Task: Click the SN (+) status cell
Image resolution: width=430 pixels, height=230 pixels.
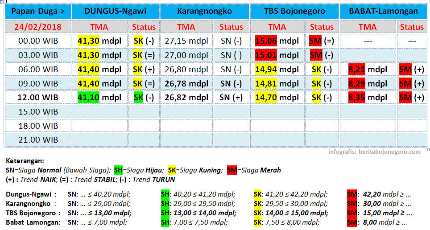Action: click(x=232, y=97)
